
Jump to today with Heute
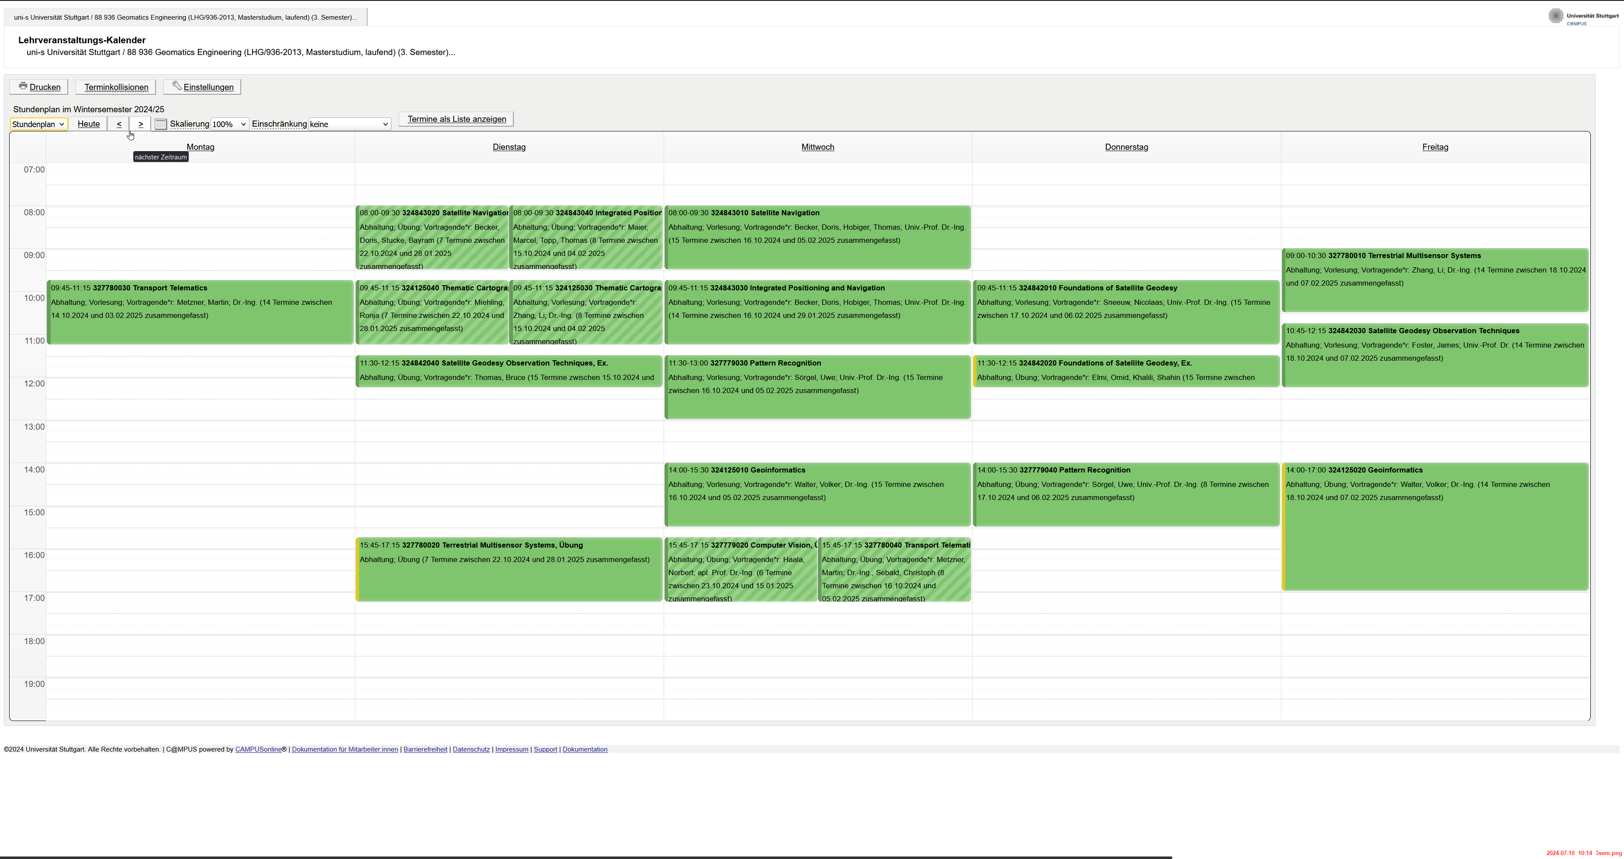88,124
